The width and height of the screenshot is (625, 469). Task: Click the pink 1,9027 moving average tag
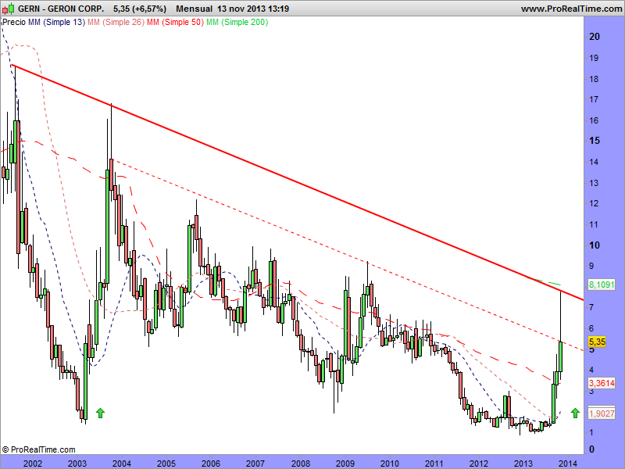click(602, 414)
